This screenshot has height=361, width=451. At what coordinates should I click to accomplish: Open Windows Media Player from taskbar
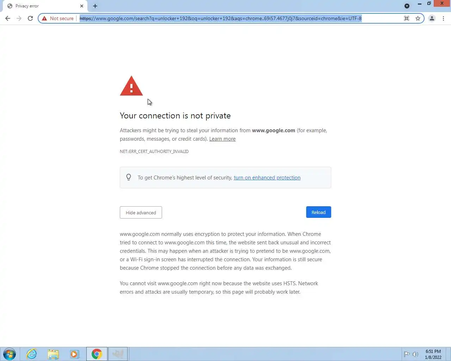(x=75, y=354)
